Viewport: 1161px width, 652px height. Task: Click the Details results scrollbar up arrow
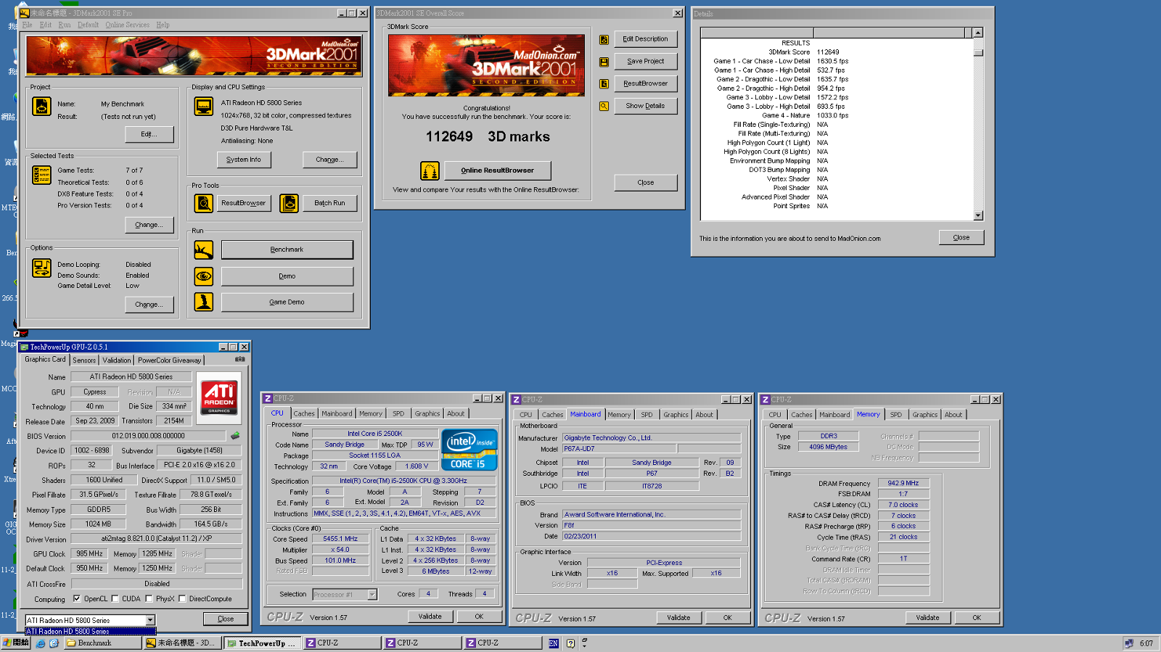pyautogui.click(x=978, y=33)
